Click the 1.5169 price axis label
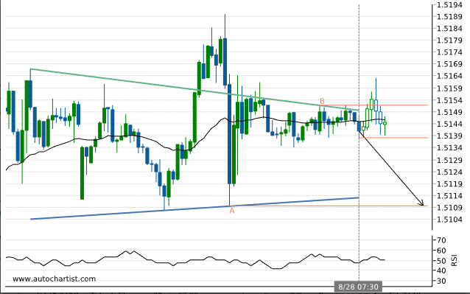This screenshot has height=294, width=470. tap(449, 64)
